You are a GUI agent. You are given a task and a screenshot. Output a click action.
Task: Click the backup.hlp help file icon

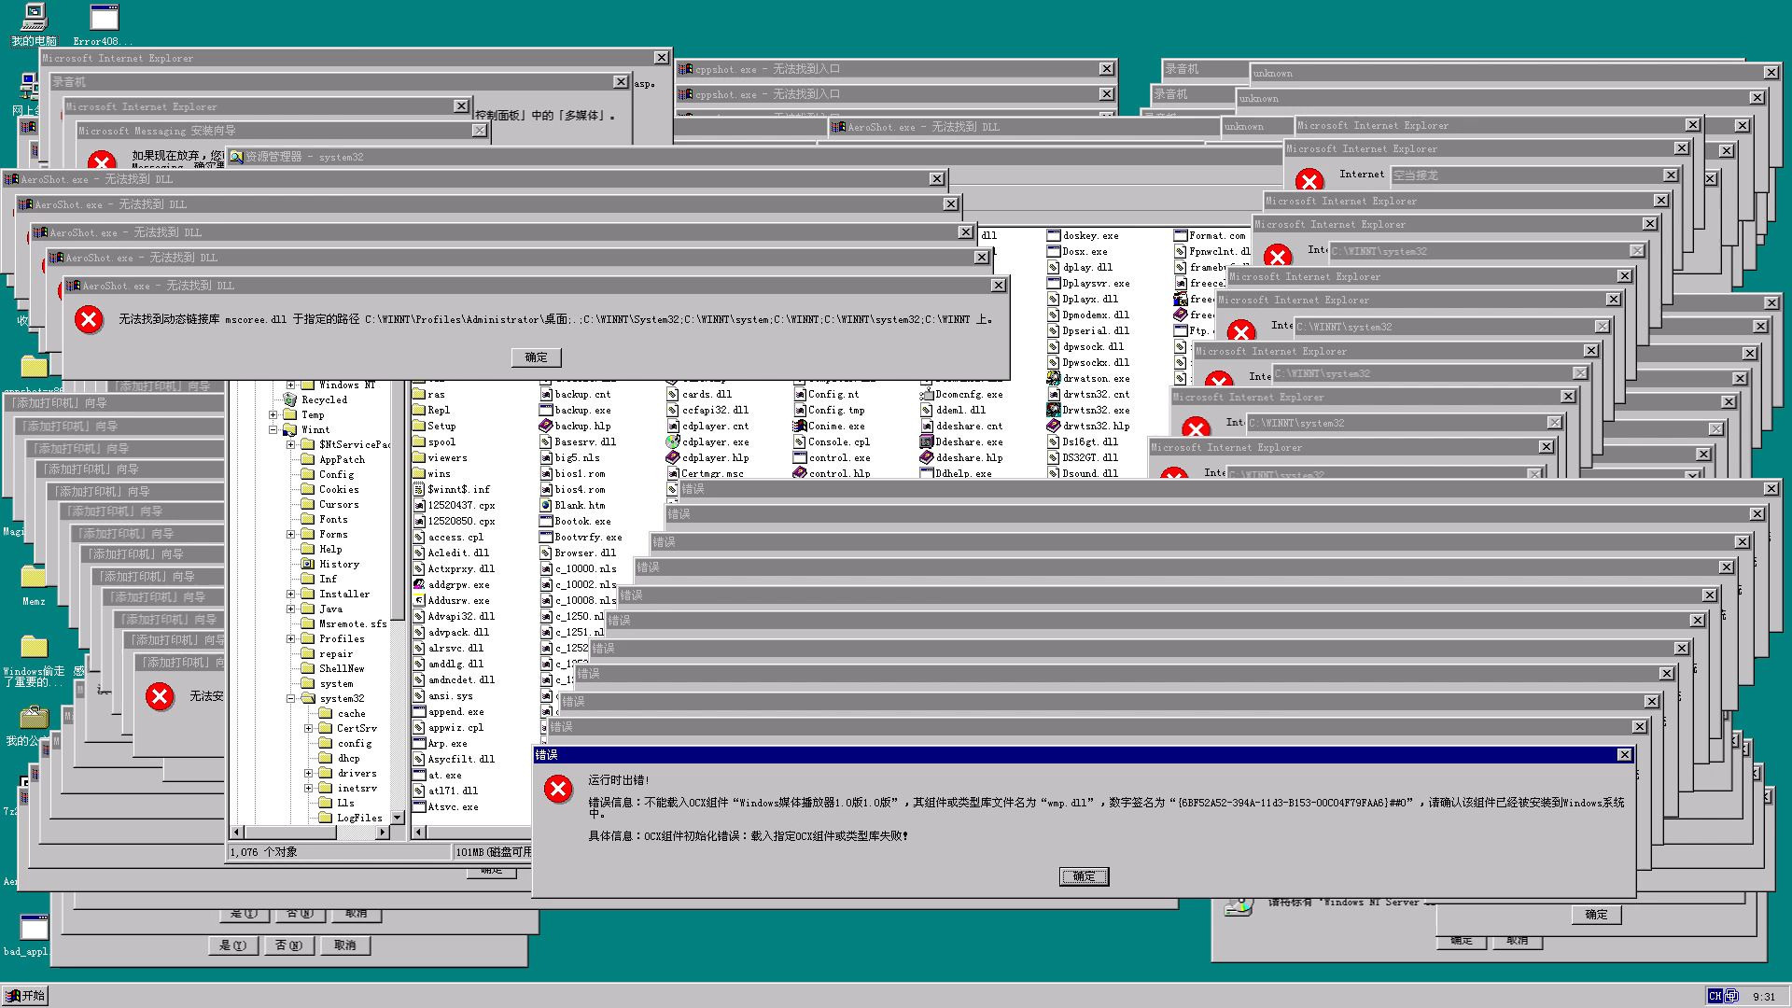[x=546, y=427]
